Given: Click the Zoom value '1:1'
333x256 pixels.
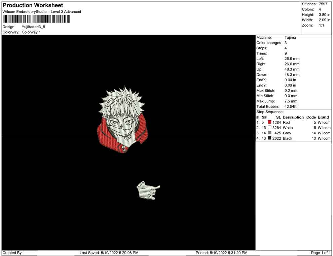Looking at the screenshot, I should [x=322, y=25].
